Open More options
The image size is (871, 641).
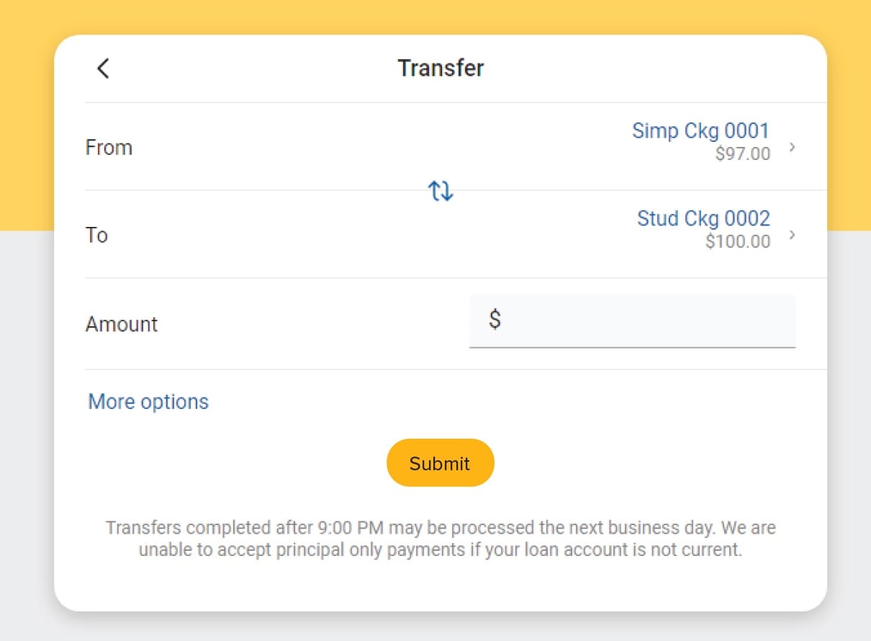coord(148,401)
